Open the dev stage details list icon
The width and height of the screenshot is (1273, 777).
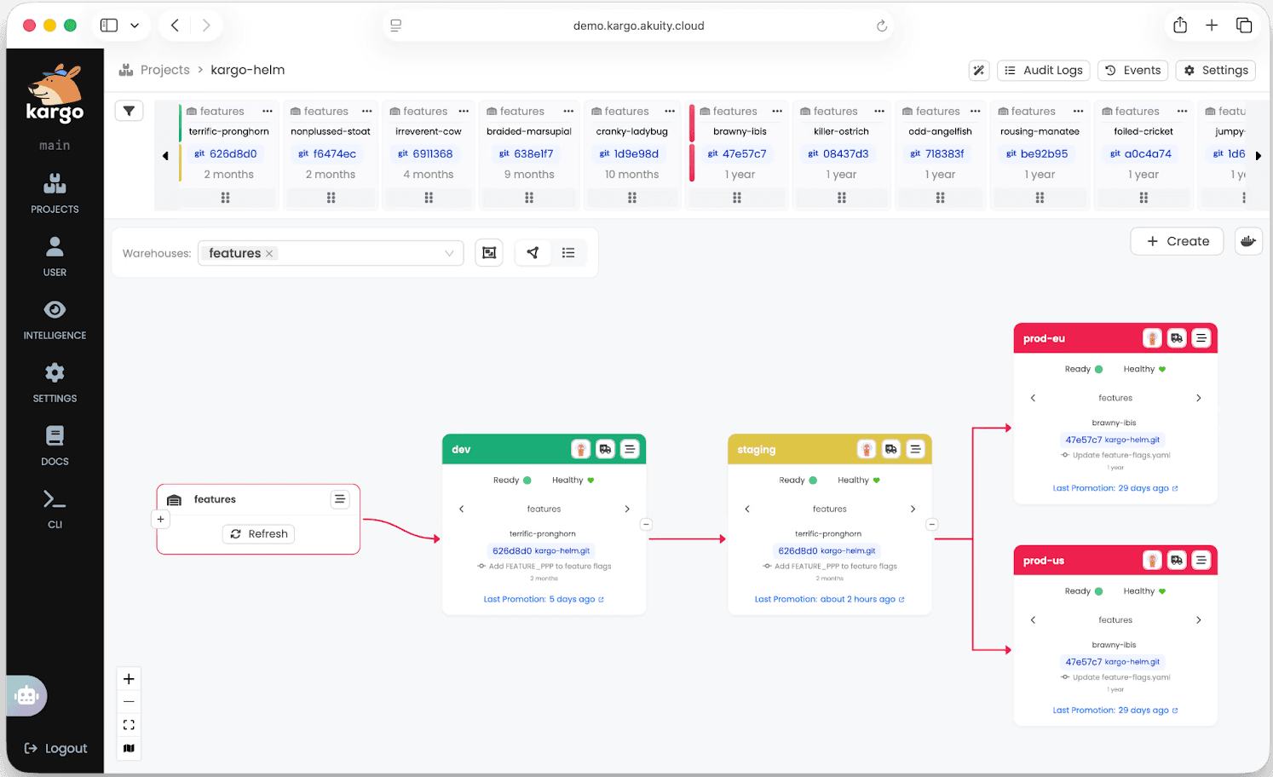[630, 449]
